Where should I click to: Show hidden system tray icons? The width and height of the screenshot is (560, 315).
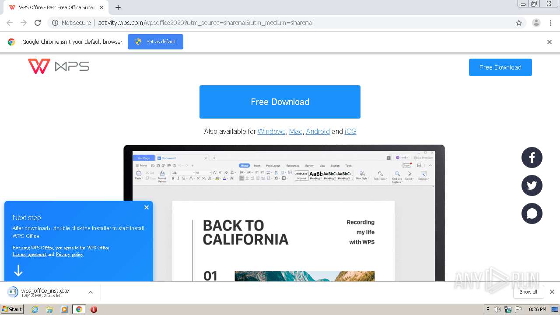point(488,309)
